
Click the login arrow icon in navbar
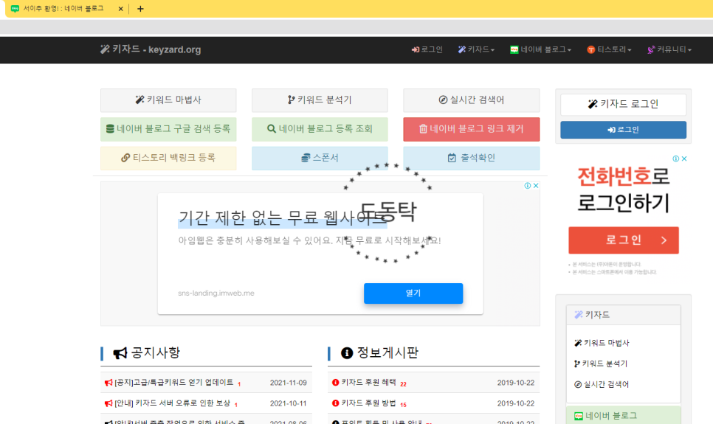415,49
